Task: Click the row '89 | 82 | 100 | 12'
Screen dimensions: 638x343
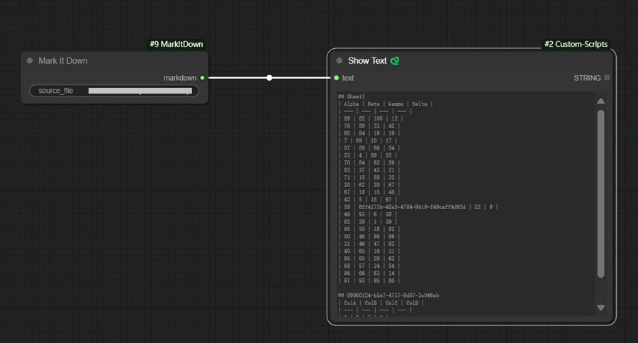Action: pyautogui.click(x=371, y=118)
